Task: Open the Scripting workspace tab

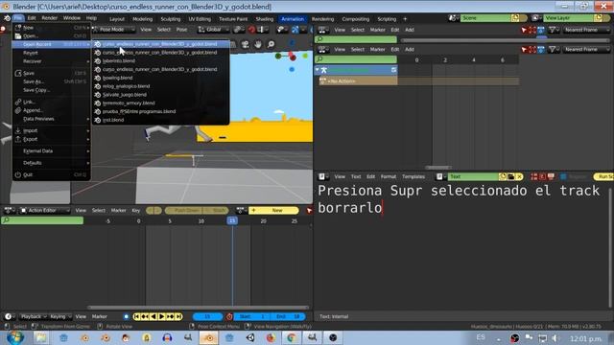Action: click(387, 19)
